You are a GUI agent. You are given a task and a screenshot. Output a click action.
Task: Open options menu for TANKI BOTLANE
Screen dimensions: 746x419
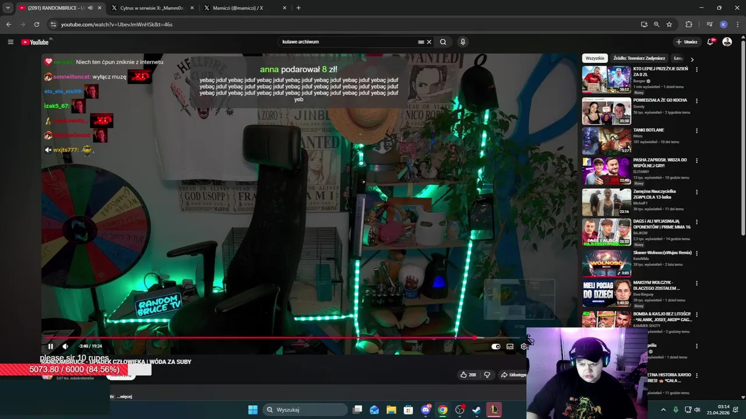tap(696, 130)
